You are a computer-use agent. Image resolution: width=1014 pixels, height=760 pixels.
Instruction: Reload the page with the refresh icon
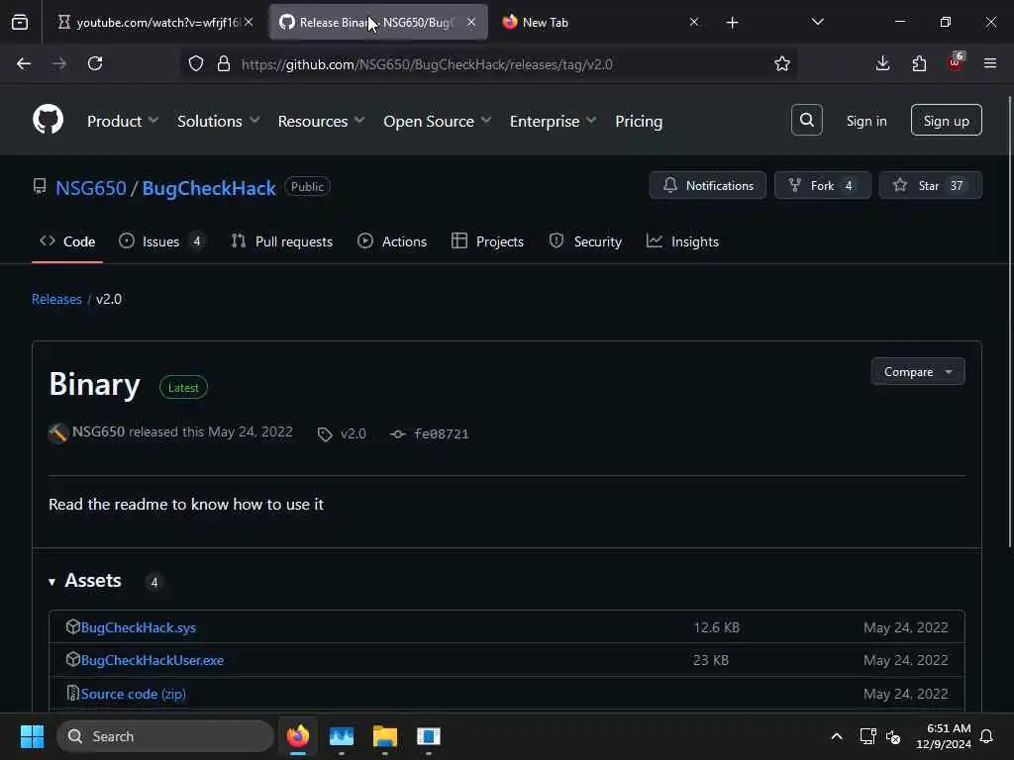point(95,64)
